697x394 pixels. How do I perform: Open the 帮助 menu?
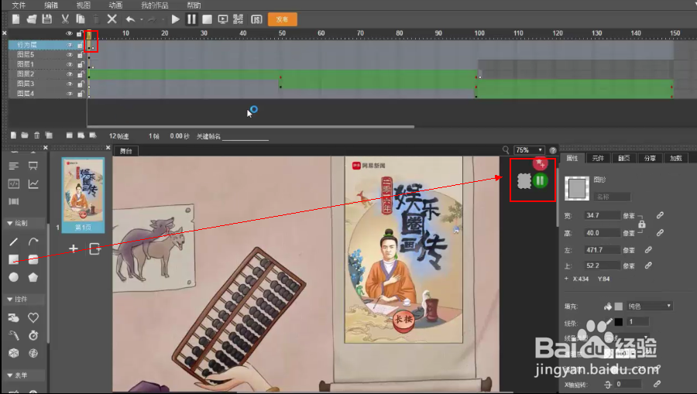pyautogui.click(x=194, y=5)
